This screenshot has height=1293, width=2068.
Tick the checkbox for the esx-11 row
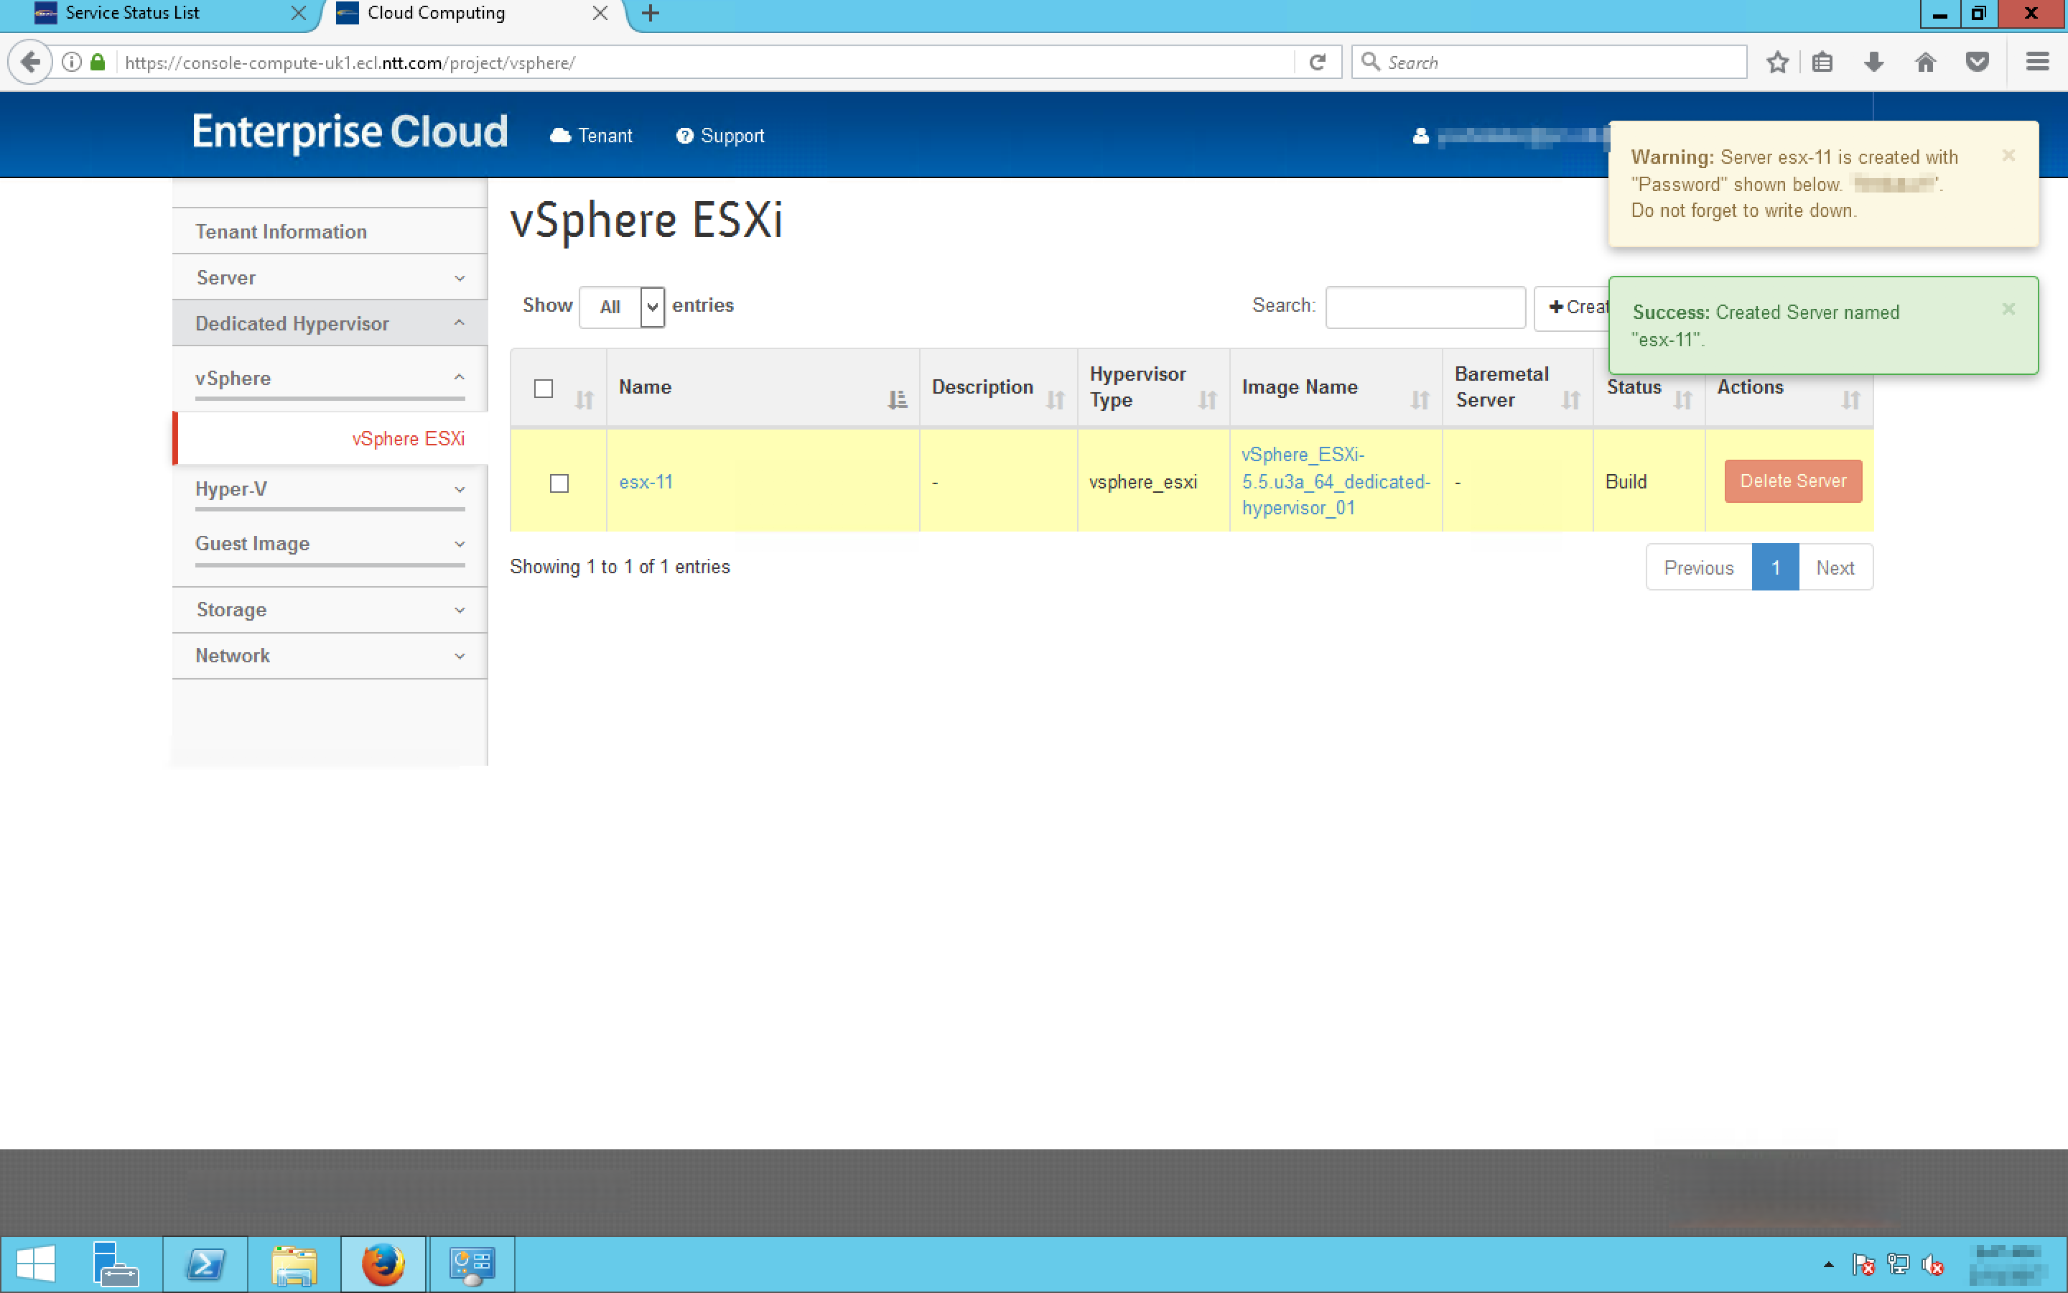(x=559, y=483)
